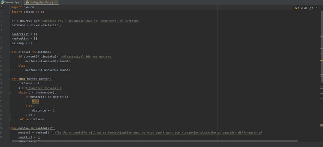Place cursor on 'import random' text
Viewport: 323px width, 147px height.
tap(23, 8)
